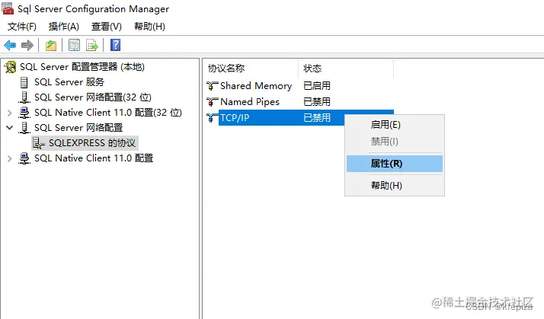The image size is (544, 319).
Task: Click the 已禁用 status of TCP/IP
Action: (317, 117)
